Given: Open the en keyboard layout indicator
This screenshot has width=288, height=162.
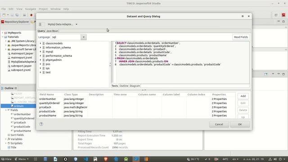Looking at the screenshot, I should 235,159.
